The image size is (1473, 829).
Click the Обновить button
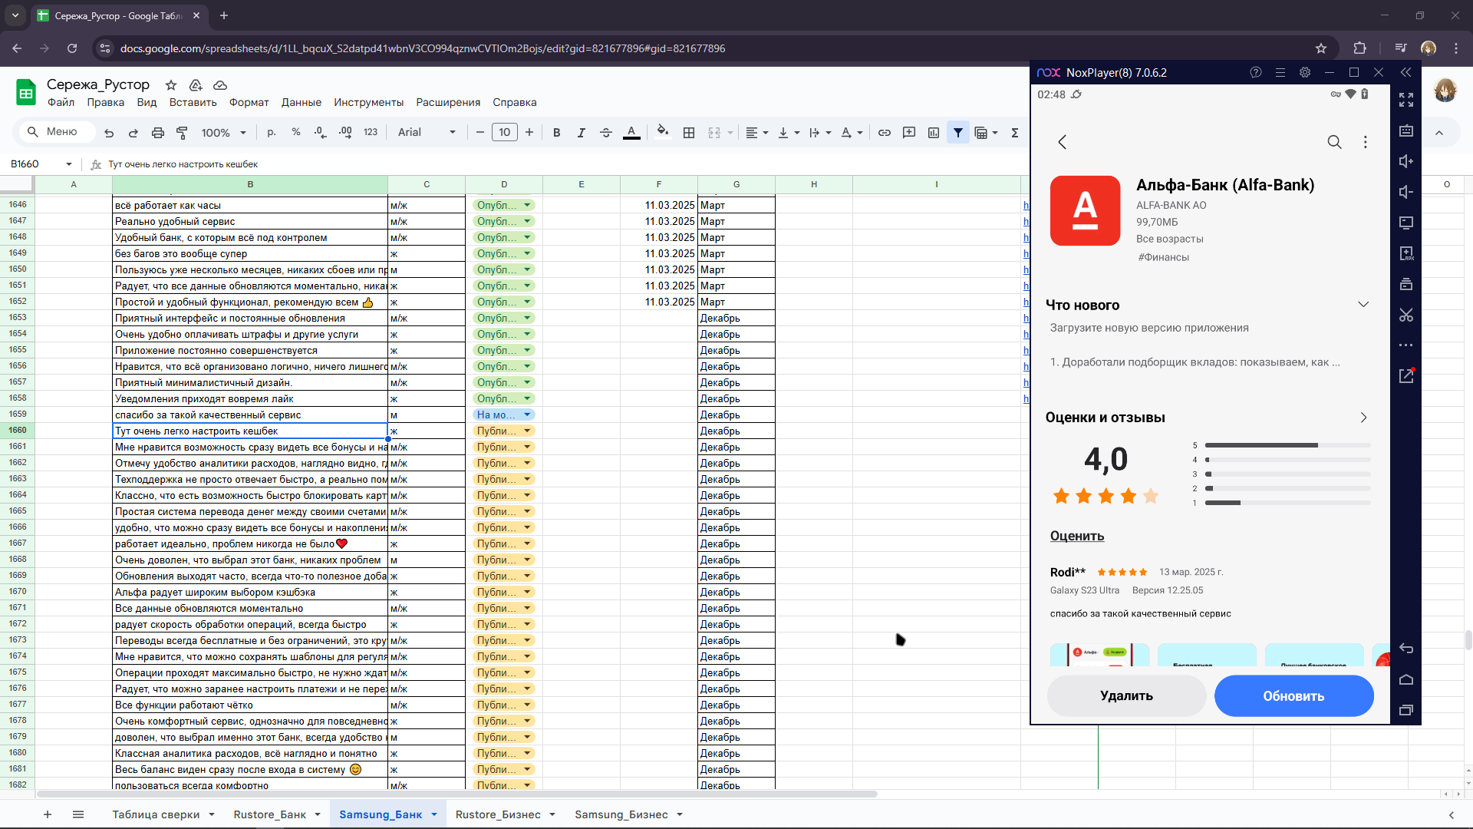[1293, 696]
